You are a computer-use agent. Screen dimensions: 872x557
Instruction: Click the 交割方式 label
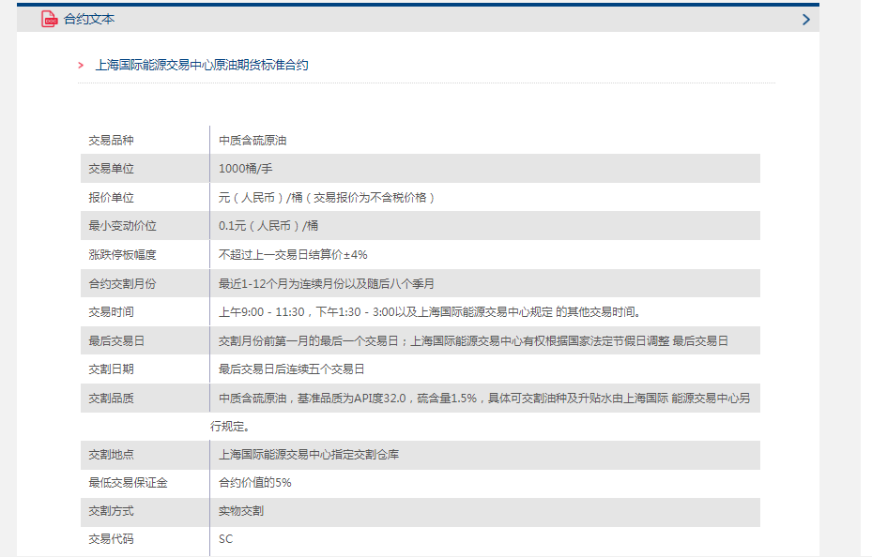click(111, 511)
